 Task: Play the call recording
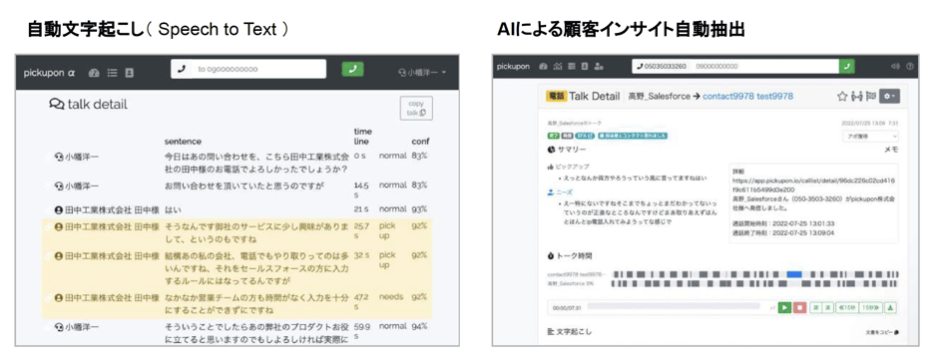pyautogui.click(x=784, y=307)
